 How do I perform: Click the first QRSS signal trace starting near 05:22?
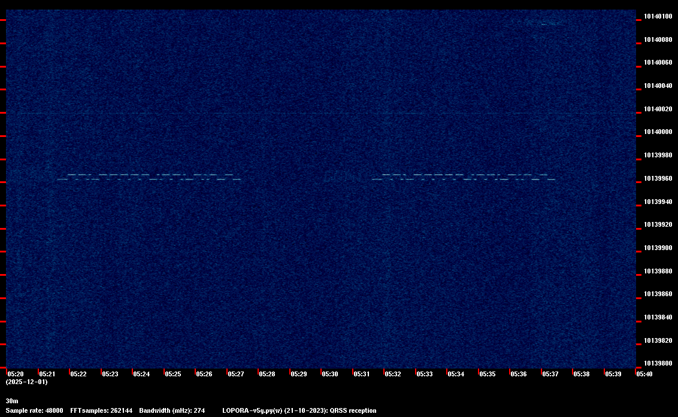pos(149,177)
